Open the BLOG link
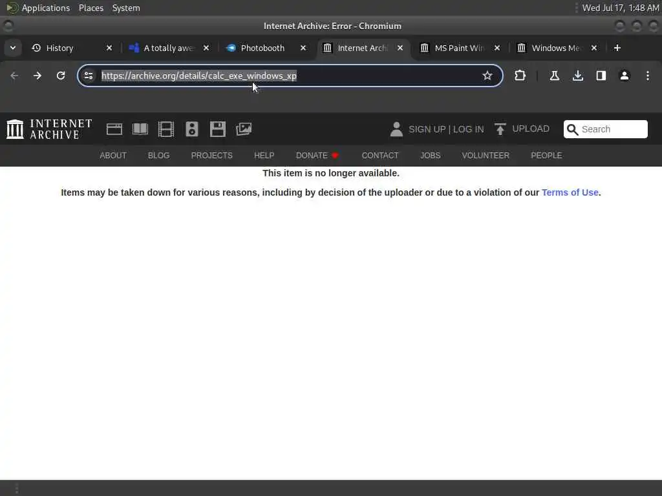 [159, 156]
